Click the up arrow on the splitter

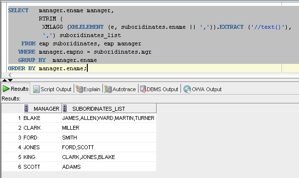[x=4, y=80]
